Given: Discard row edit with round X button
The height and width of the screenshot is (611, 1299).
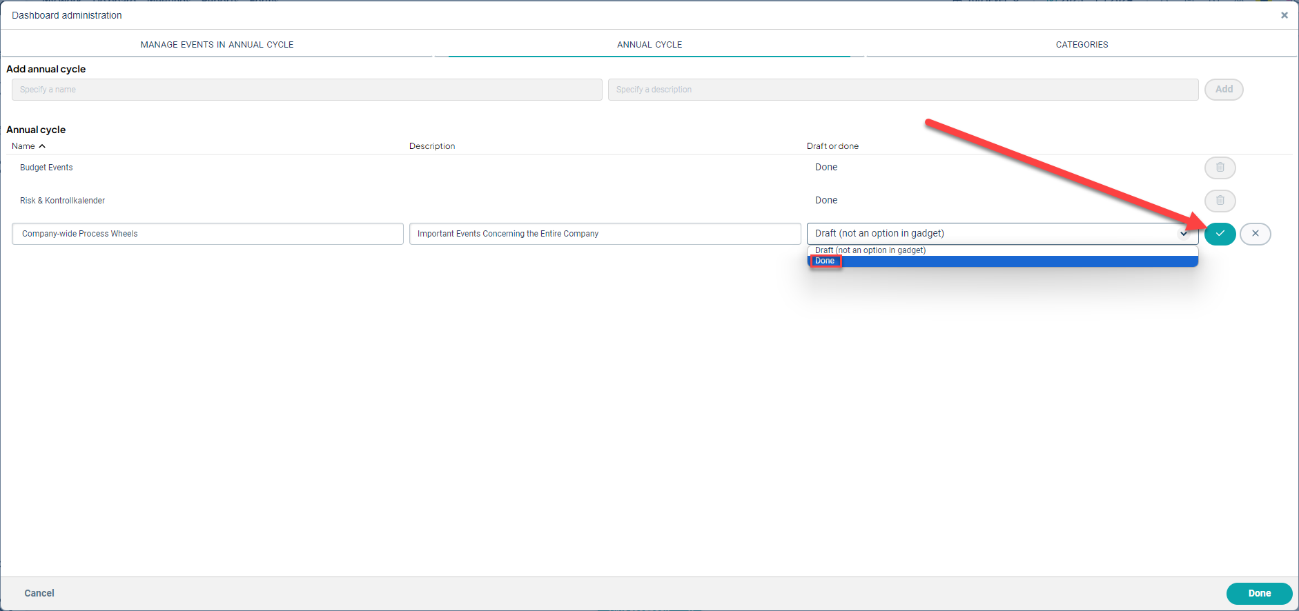Looking at the screenshot, I should point(1255,234).
